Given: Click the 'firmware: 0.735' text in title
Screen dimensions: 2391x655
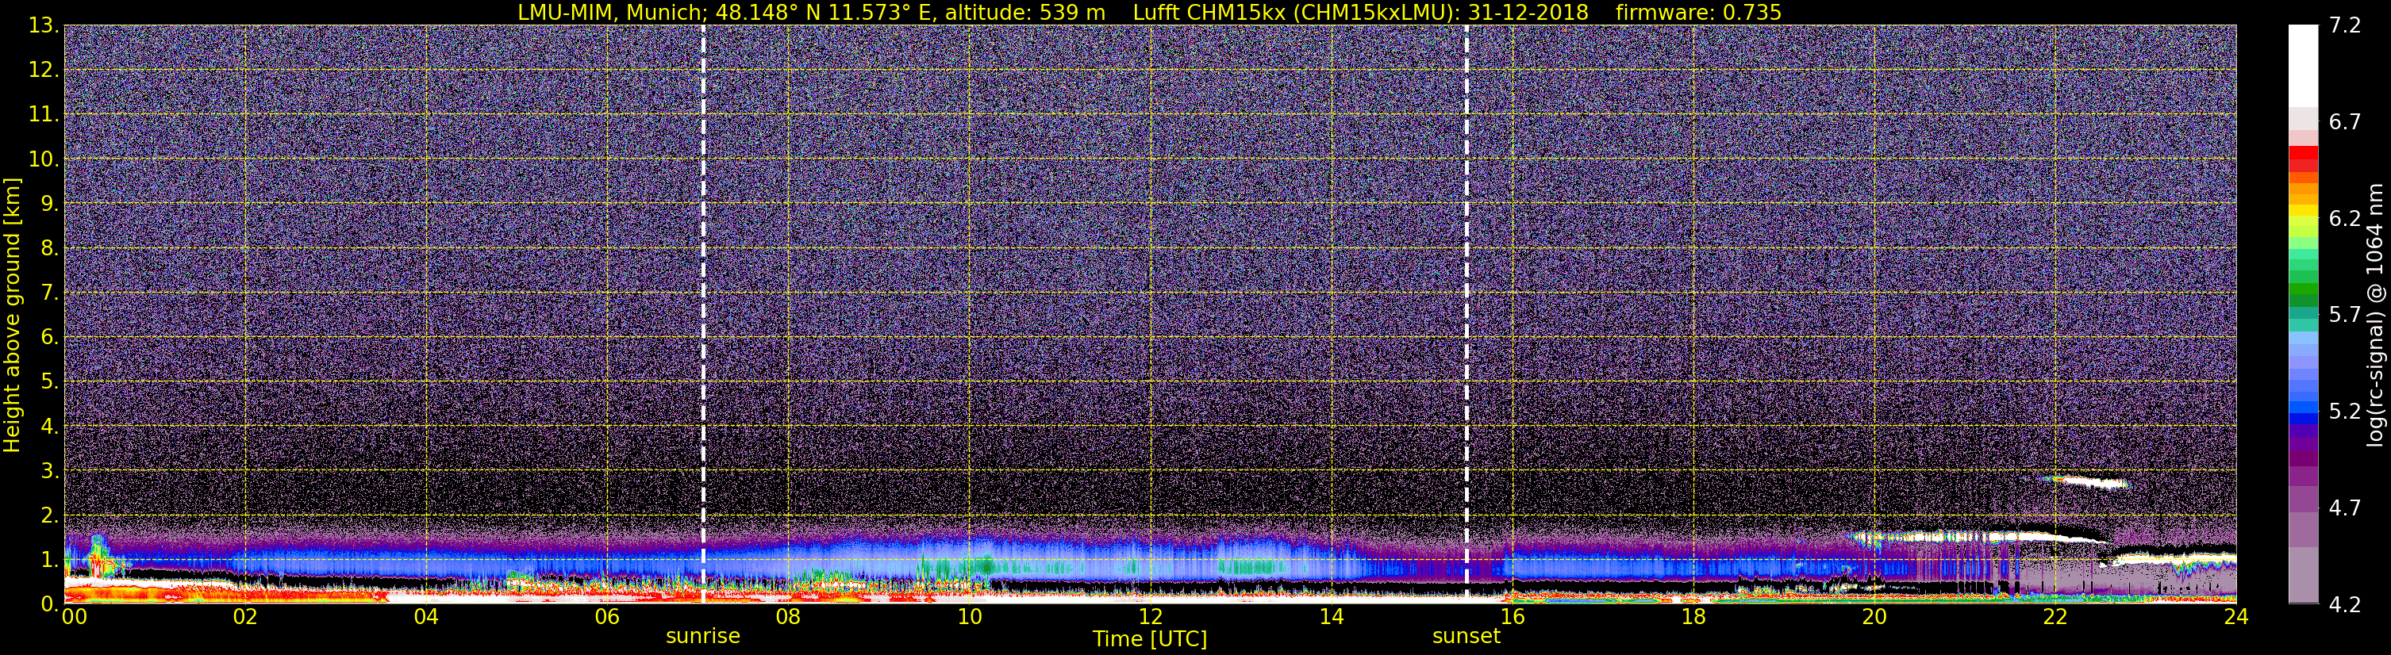Looking at the screenshot, I should point(1697,12).
